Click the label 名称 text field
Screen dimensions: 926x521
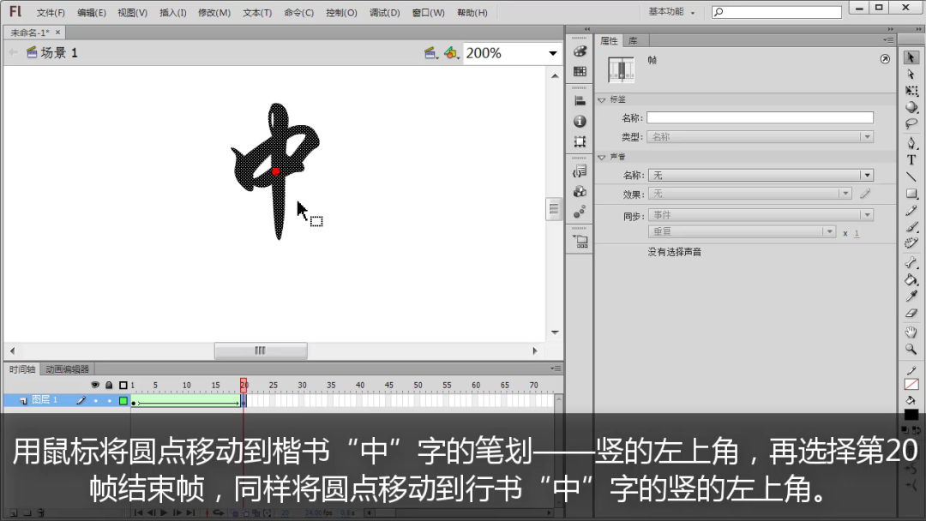click(760, 117)
